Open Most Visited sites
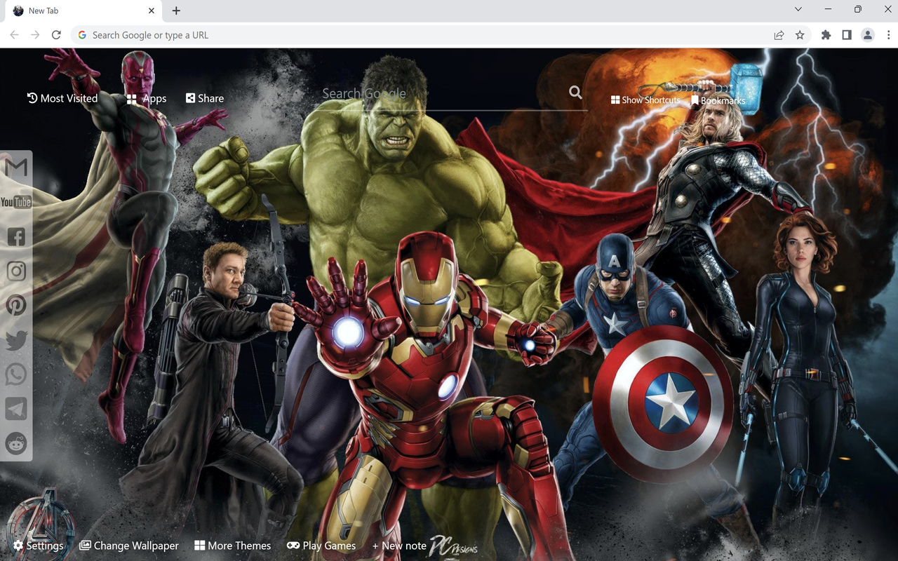The height and width of the screenshot is (561, 898). point(62,98)
